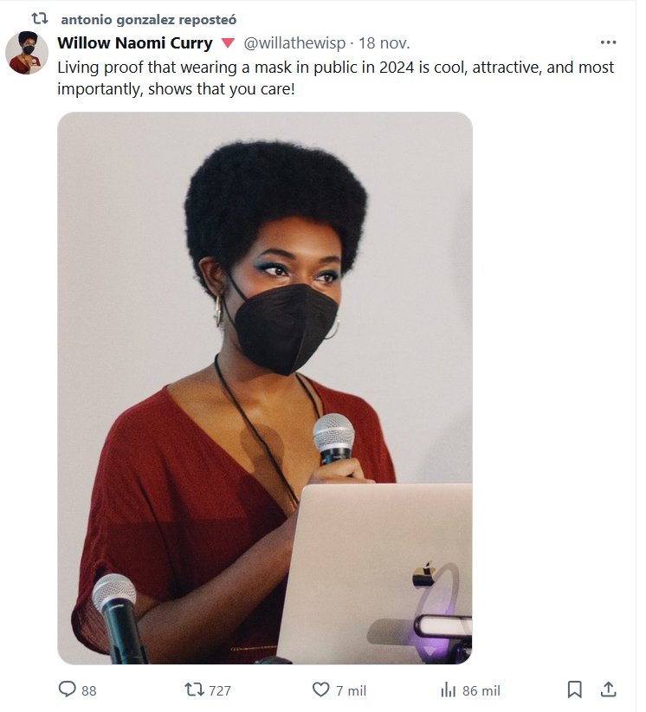Click the 7 mil likes count

tap(351, 690)
